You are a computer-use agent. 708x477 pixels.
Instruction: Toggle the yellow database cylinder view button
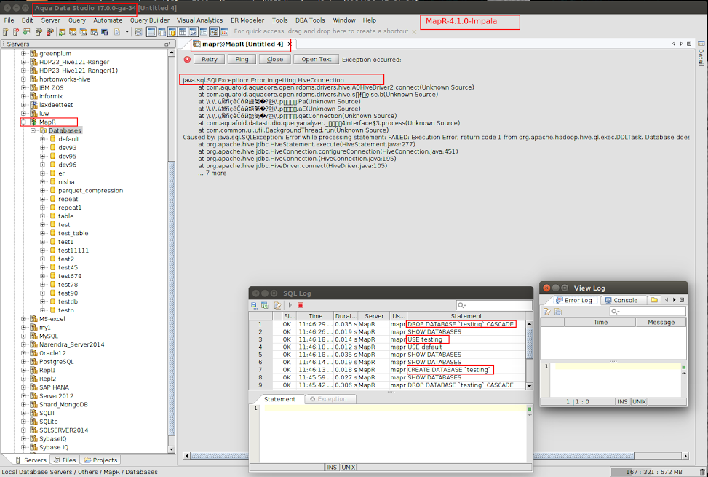(x=172, y=32)
